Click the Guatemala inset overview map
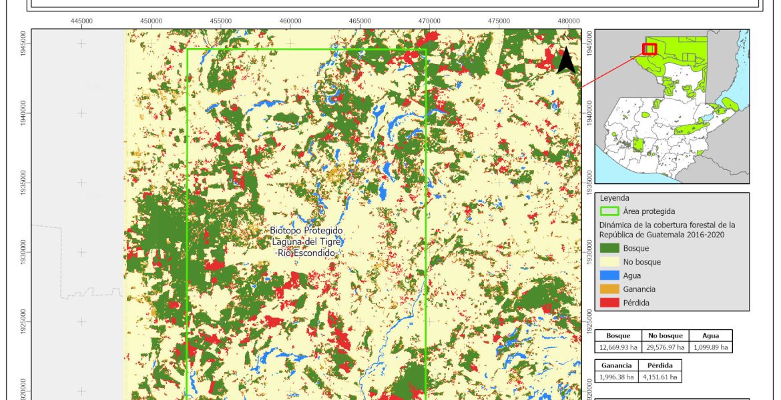 [x=672, y=107]
